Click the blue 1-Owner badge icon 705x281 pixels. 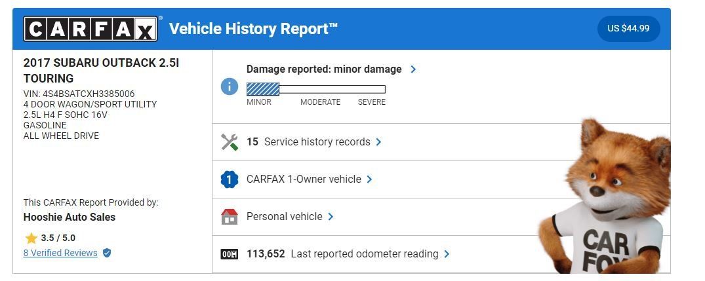[x=230, y=179]
